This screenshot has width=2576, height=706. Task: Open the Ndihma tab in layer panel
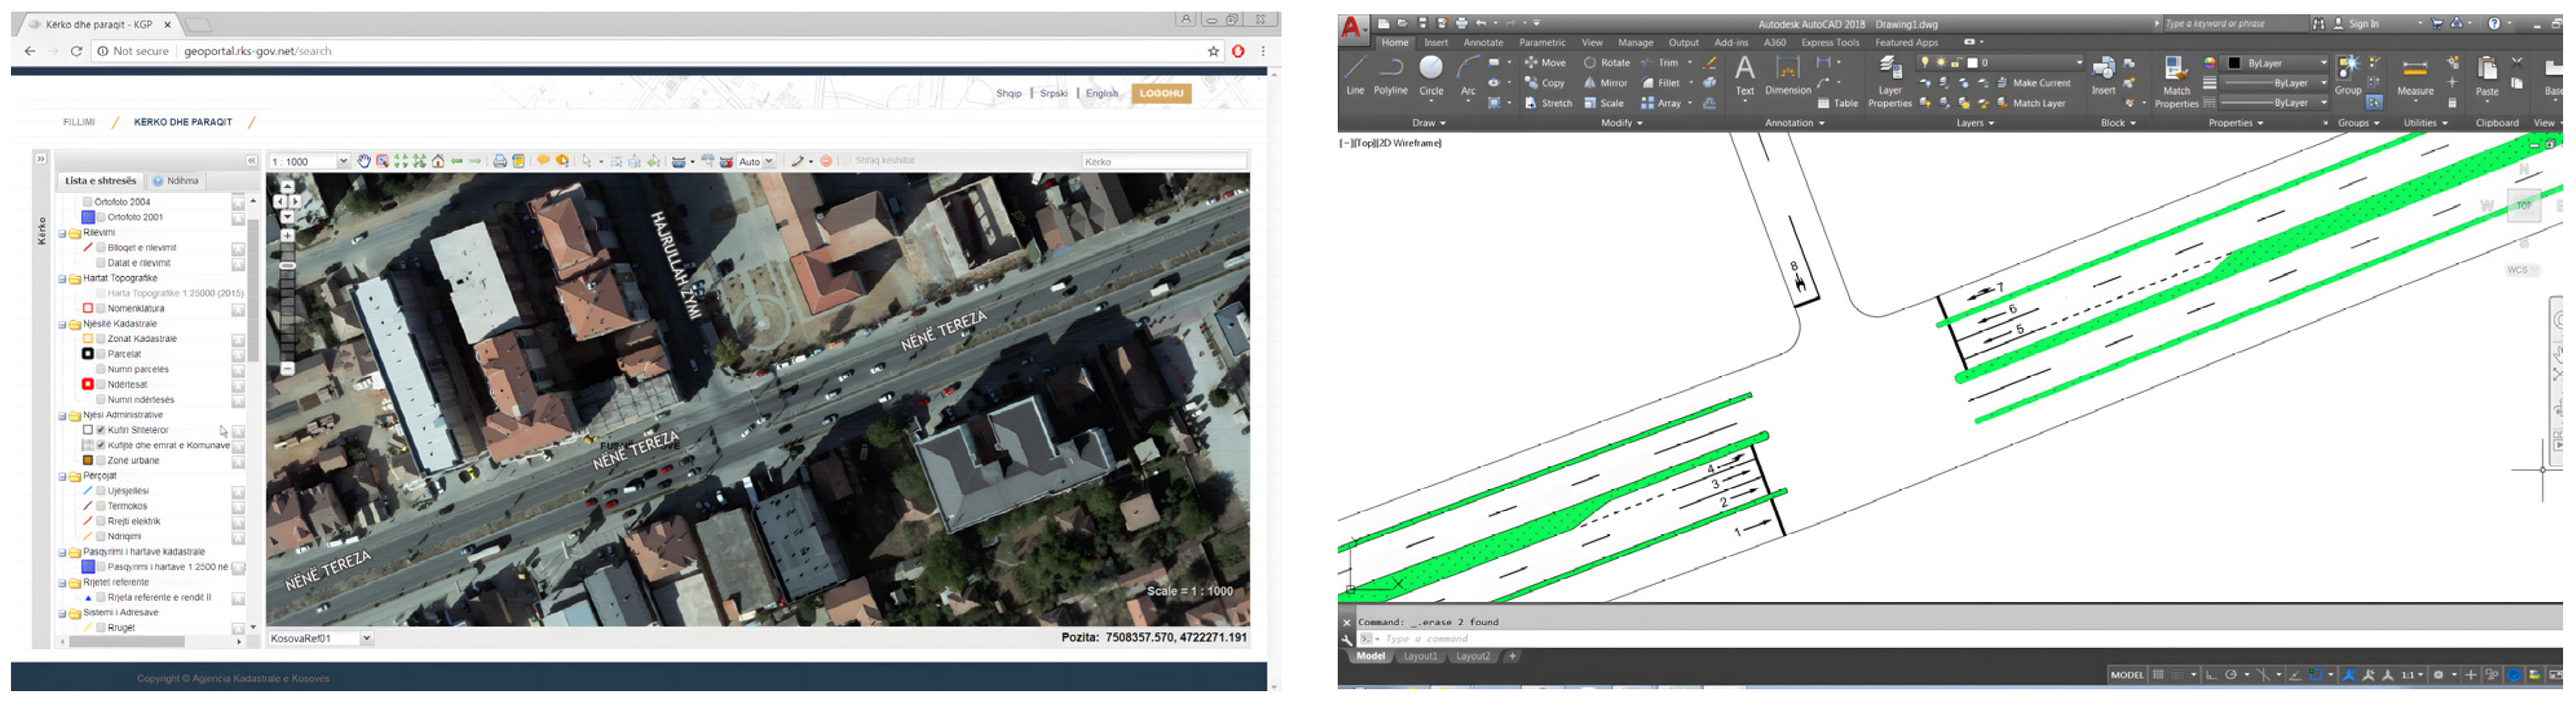pyautogui.click(x=176, y=181)
